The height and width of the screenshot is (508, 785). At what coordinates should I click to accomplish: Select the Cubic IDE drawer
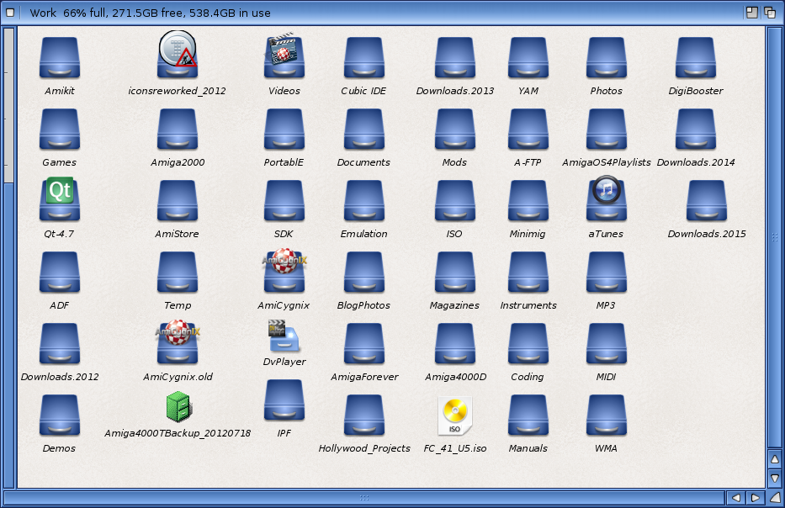coord(364,58)
